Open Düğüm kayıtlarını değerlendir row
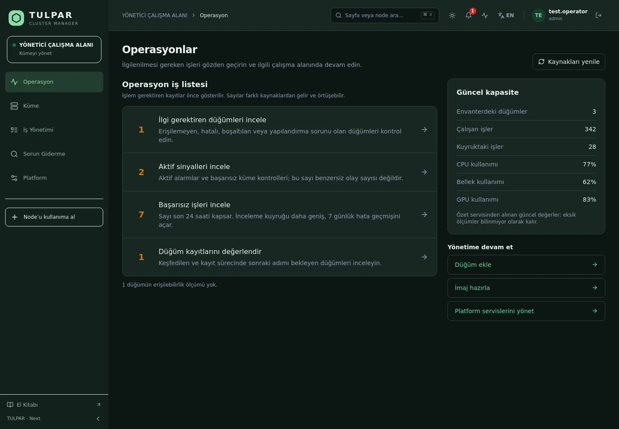619x429 pixels. [x=279, y=257]
